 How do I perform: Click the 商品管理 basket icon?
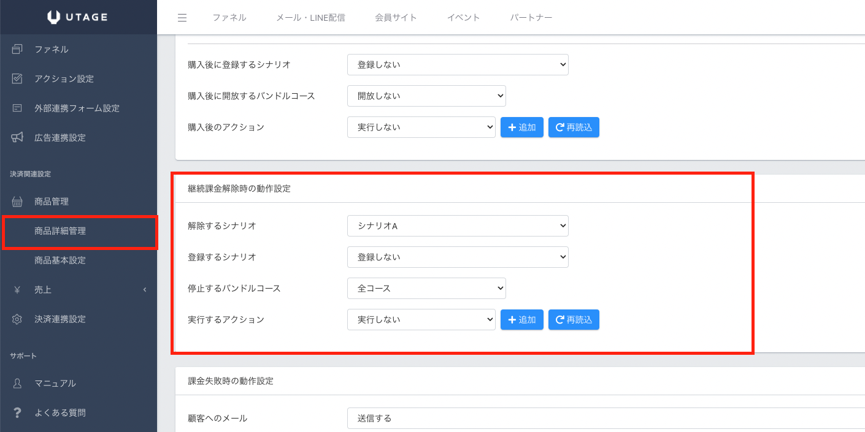point(17,202)
